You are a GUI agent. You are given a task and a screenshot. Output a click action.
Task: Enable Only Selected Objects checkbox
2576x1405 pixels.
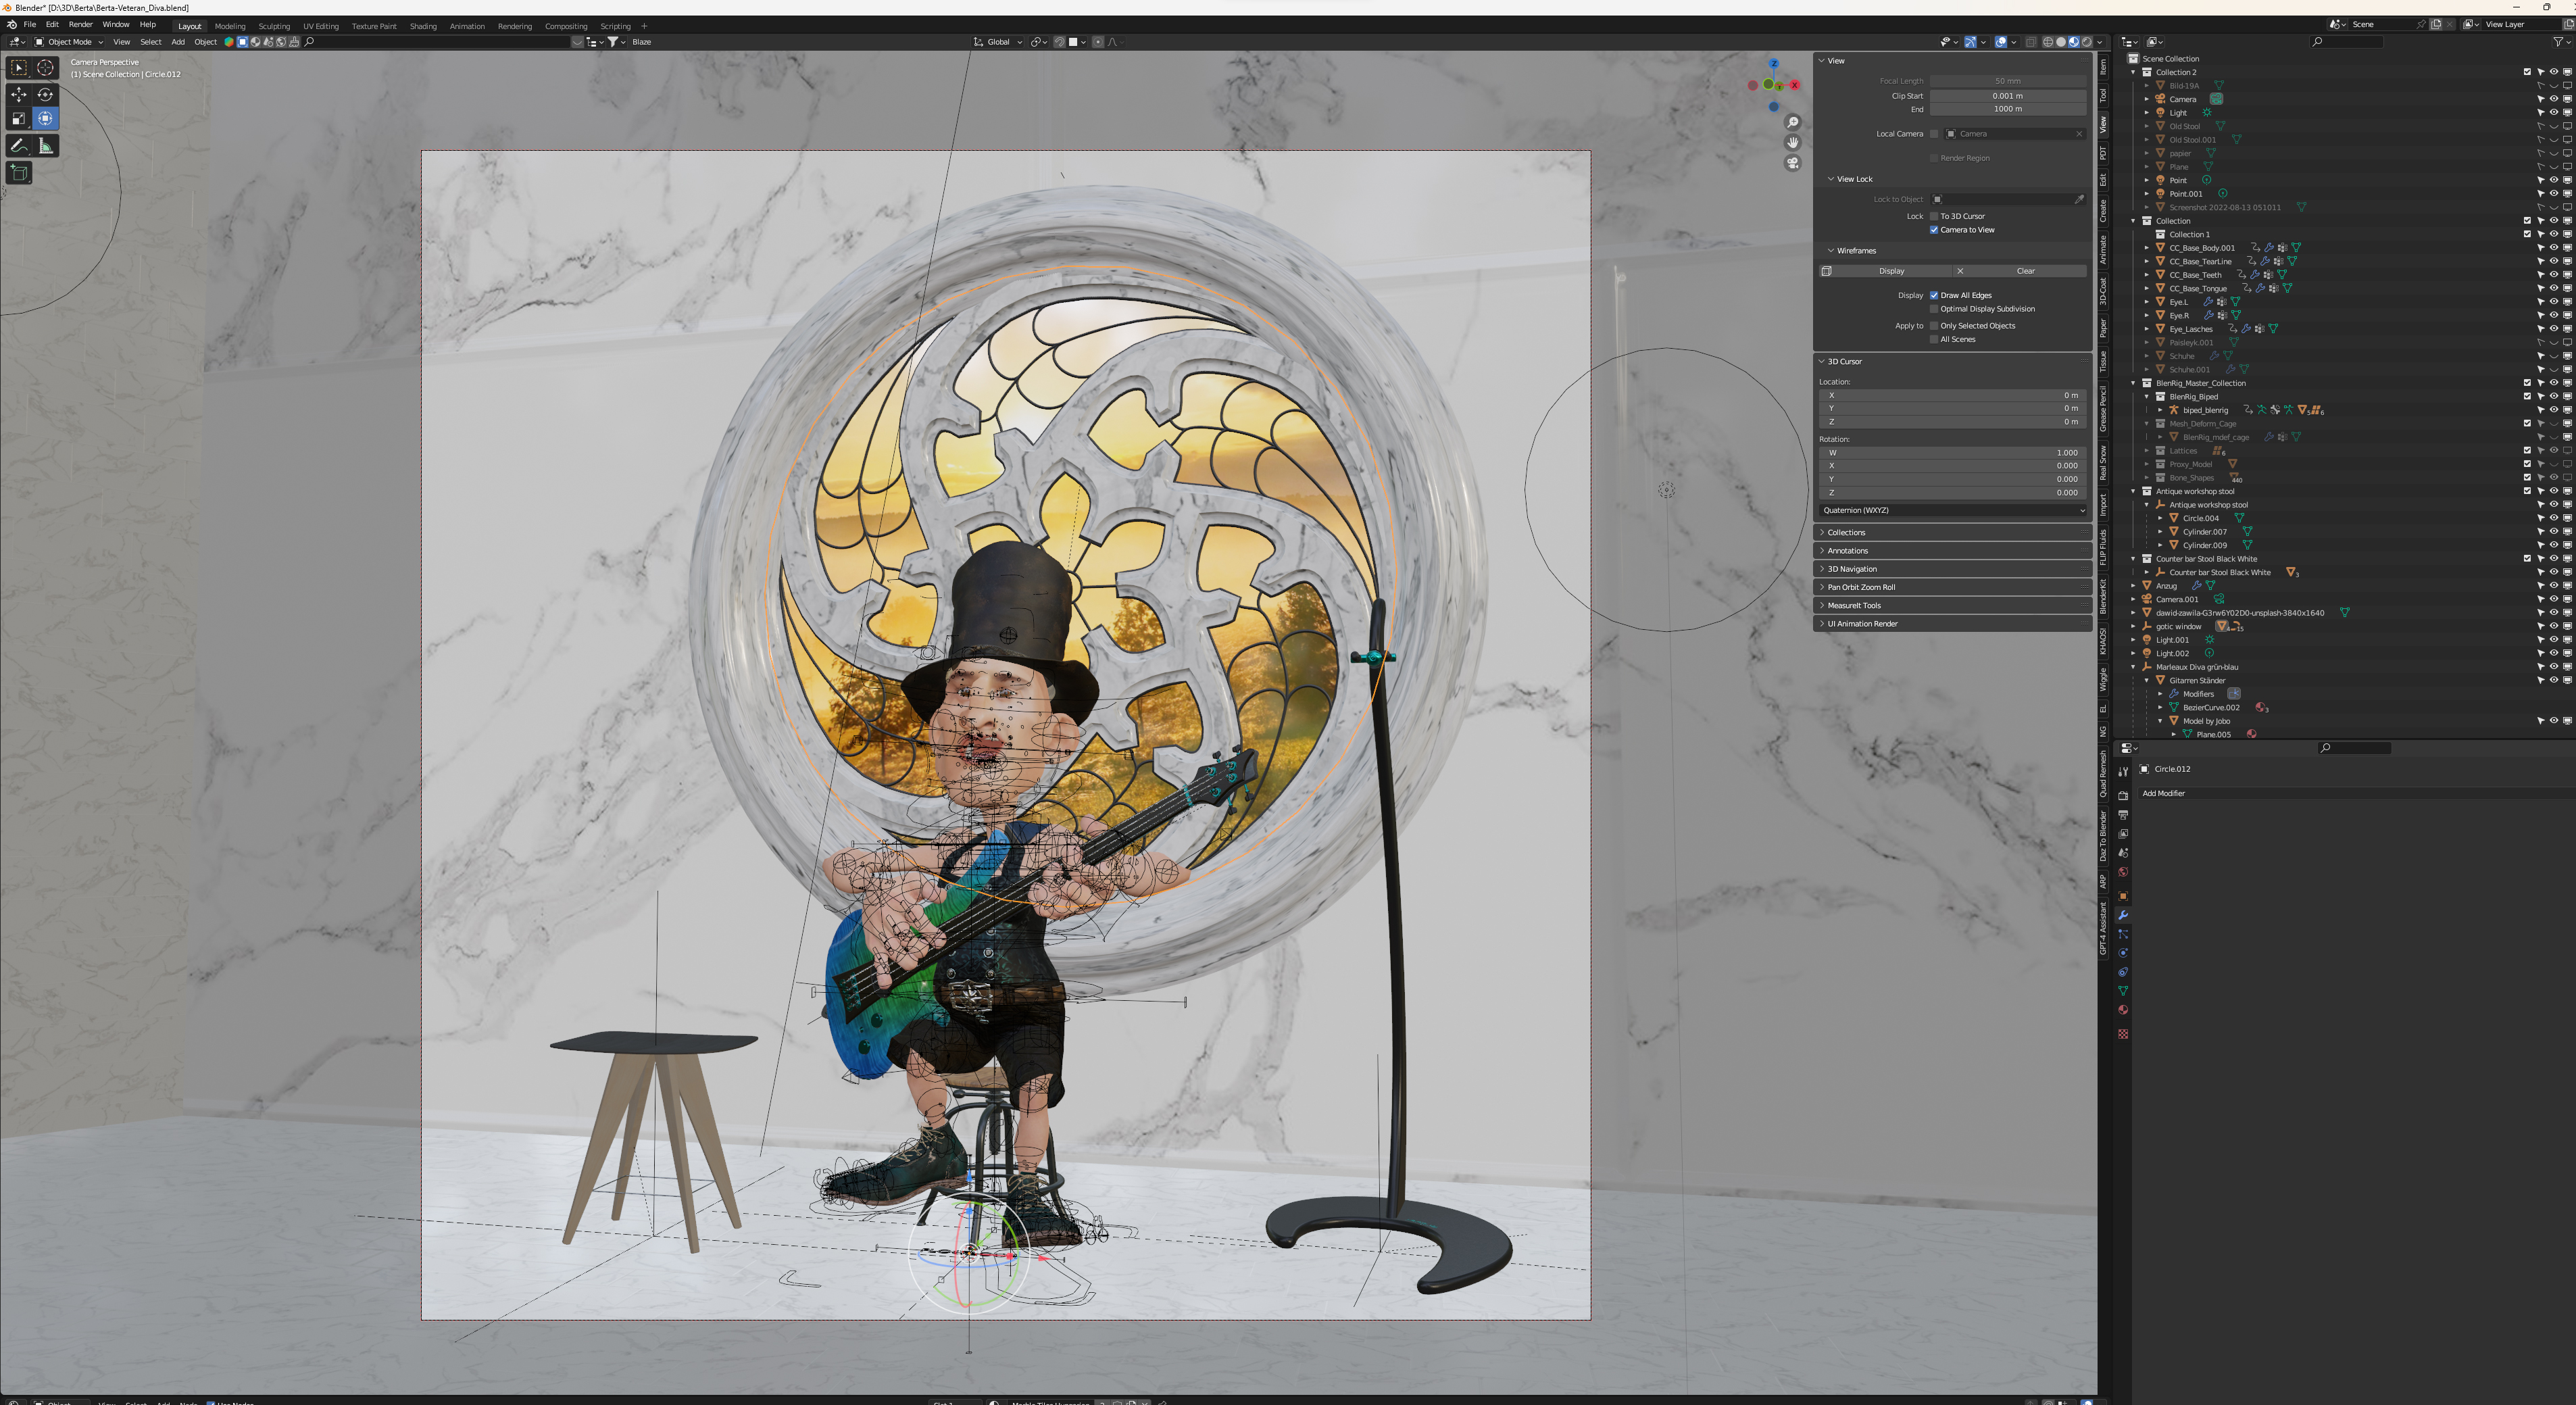pos(1934,326)
